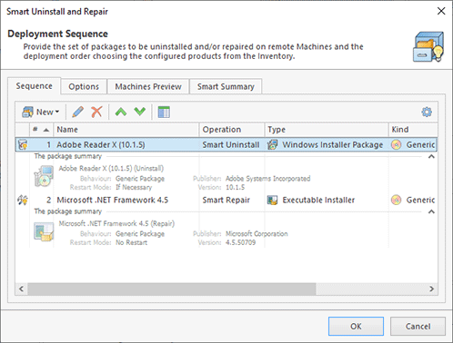Viewport: 453px width, 343px height.
Task: Click the Cancel button
Action: 418,327
